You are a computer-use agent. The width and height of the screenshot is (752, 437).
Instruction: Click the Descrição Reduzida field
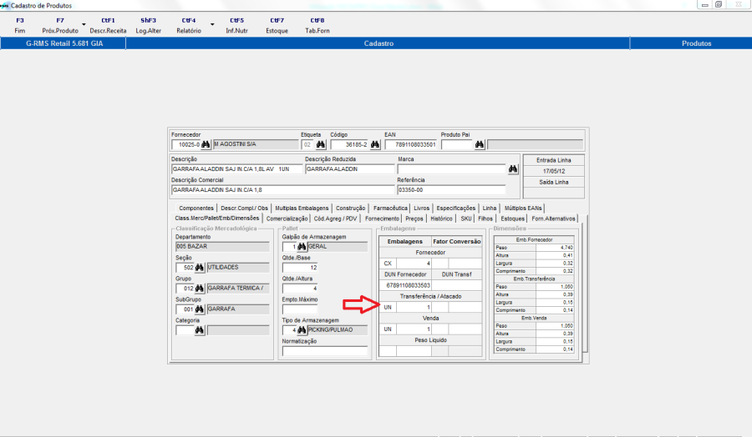[349, 169]
